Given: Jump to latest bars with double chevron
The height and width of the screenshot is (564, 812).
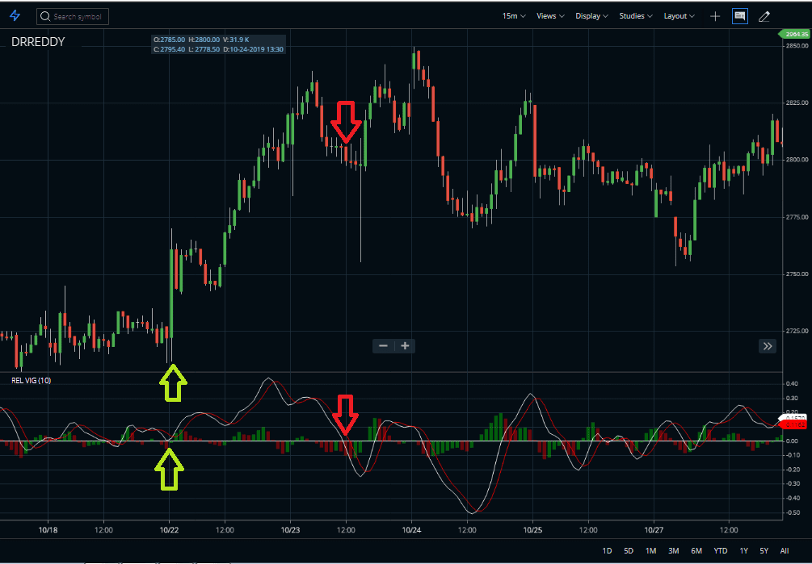Looking at the screenshot, I should [x=768, y=346].
